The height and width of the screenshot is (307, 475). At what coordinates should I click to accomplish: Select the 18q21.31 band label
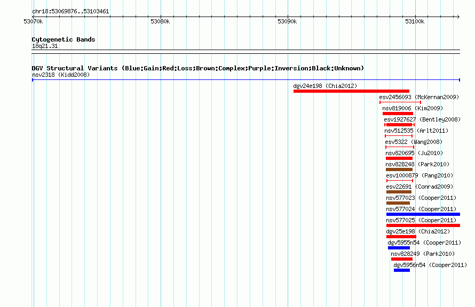(x=45, y=46)
